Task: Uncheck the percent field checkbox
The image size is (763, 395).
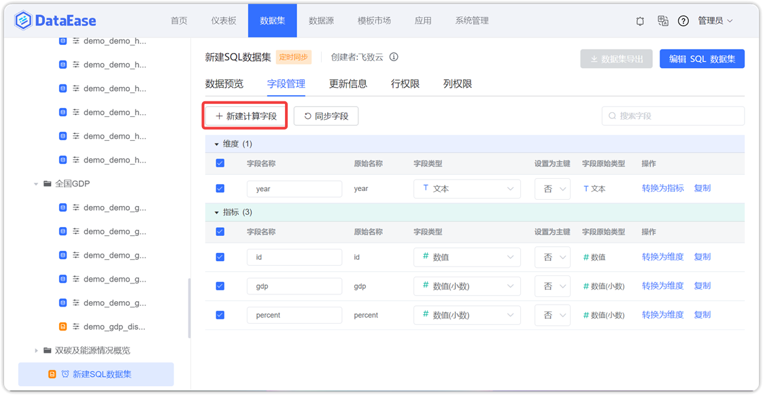Action: point(220,315)
